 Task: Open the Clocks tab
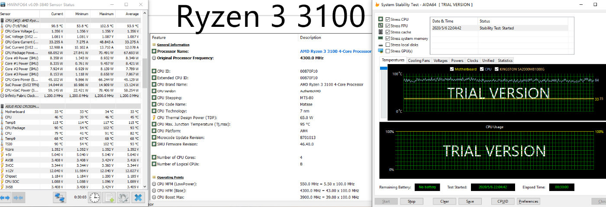click(473, 61)
